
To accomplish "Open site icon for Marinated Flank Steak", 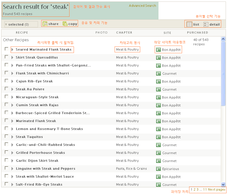I will click(x=158, y=121).
